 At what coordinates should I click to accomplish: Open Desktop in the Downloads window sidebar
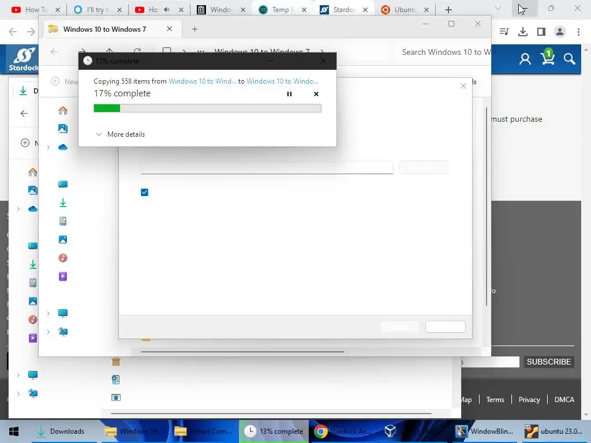click(33, 246)
